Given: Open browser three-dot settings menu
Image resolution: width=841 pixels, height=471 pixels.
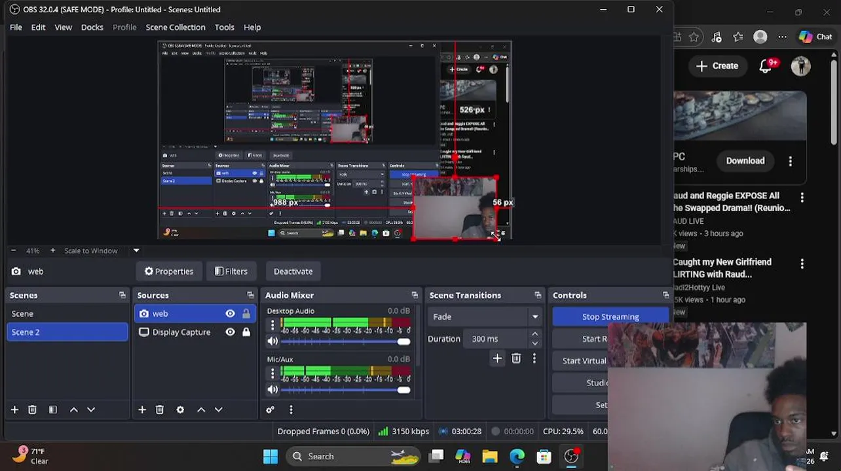Looking at the screenshot, I should [783, 37].
